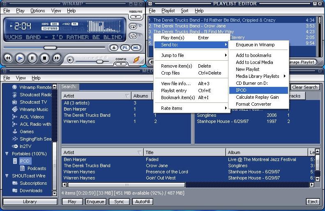This screenshot has width=325, height=211.
Task: Click the Title column header
Action: [184, 152]
